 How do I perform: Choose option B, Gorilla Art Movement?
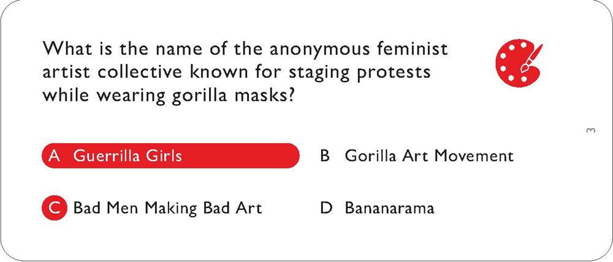click(x=428, y=155)
